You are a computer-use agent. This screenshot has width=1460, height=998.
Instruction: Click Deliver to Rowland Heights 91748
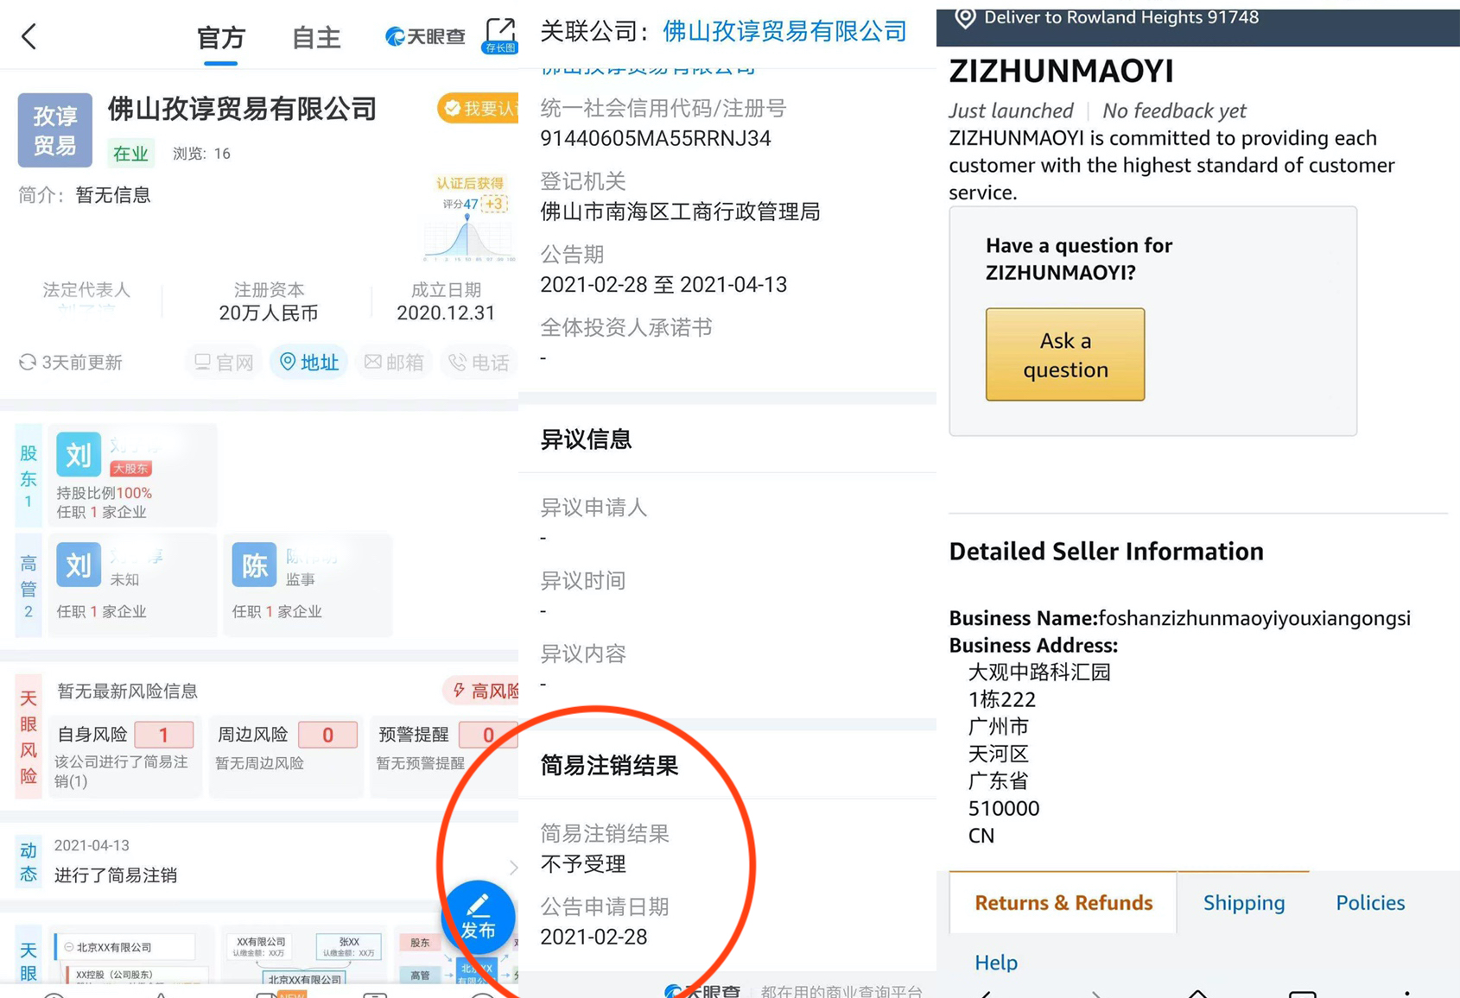click(x=1121, y=18)
